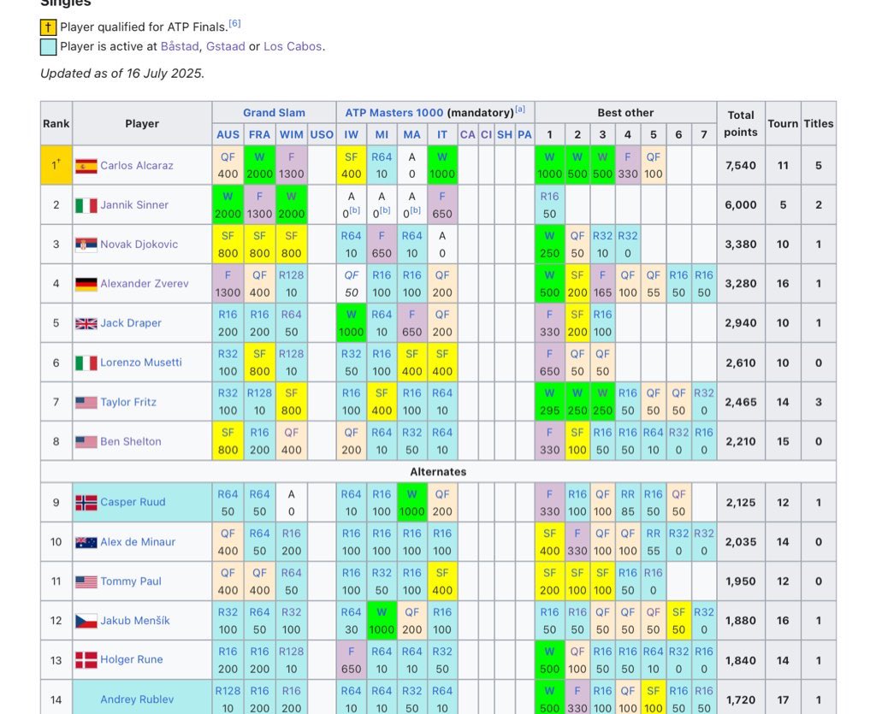The image size is (876, 714).
Task: Open the CA column header link
Action: click(468, 134)
